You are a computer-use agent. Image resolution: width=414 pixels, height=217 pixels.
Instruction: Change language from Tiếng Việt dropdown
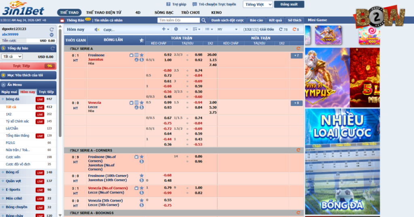pos(258,4)
